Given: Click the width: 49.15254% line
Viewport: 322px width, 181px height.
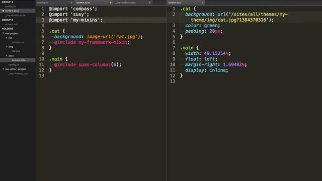Looking at the screenshot, I should (208, 54).
